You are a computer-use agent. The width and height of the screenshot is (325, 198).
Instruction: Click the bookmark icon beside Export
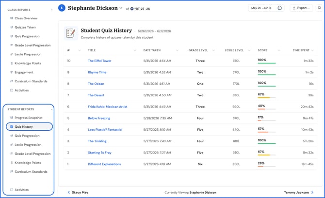click(319, 8)
